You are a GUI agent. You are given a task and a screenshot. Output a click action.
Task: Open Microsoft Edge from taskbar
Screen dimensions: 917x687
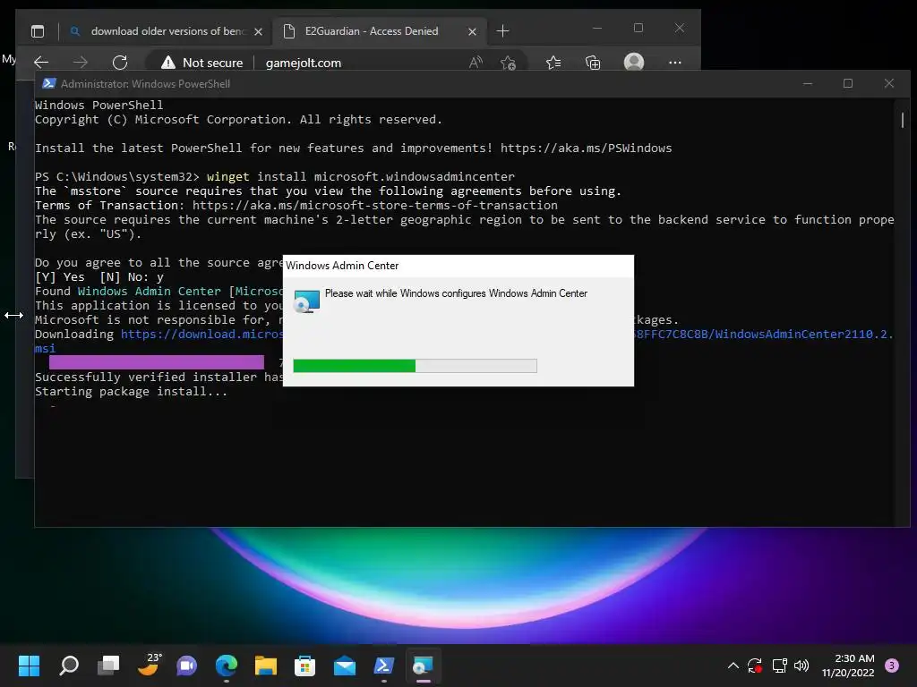(227, 666)
